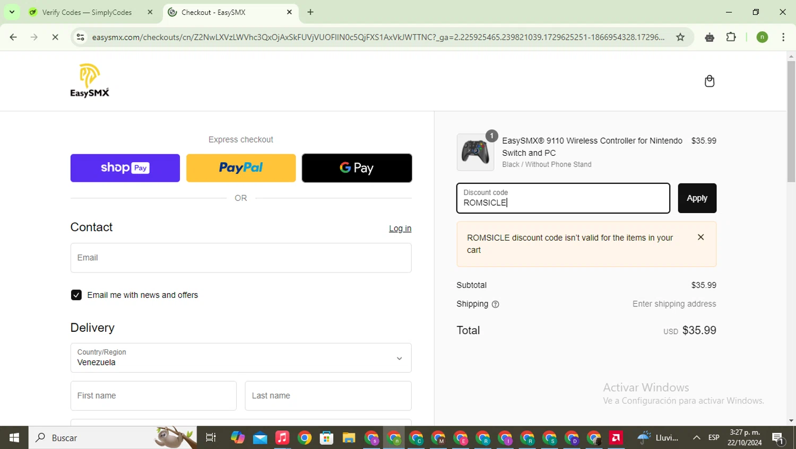Go back to previous page in browser

[13, 37]
